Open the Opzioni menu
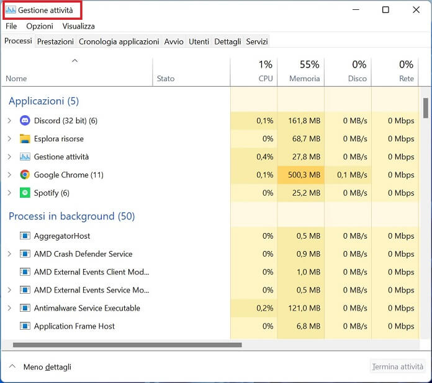 pyautogui.click(x=40, y=26)
